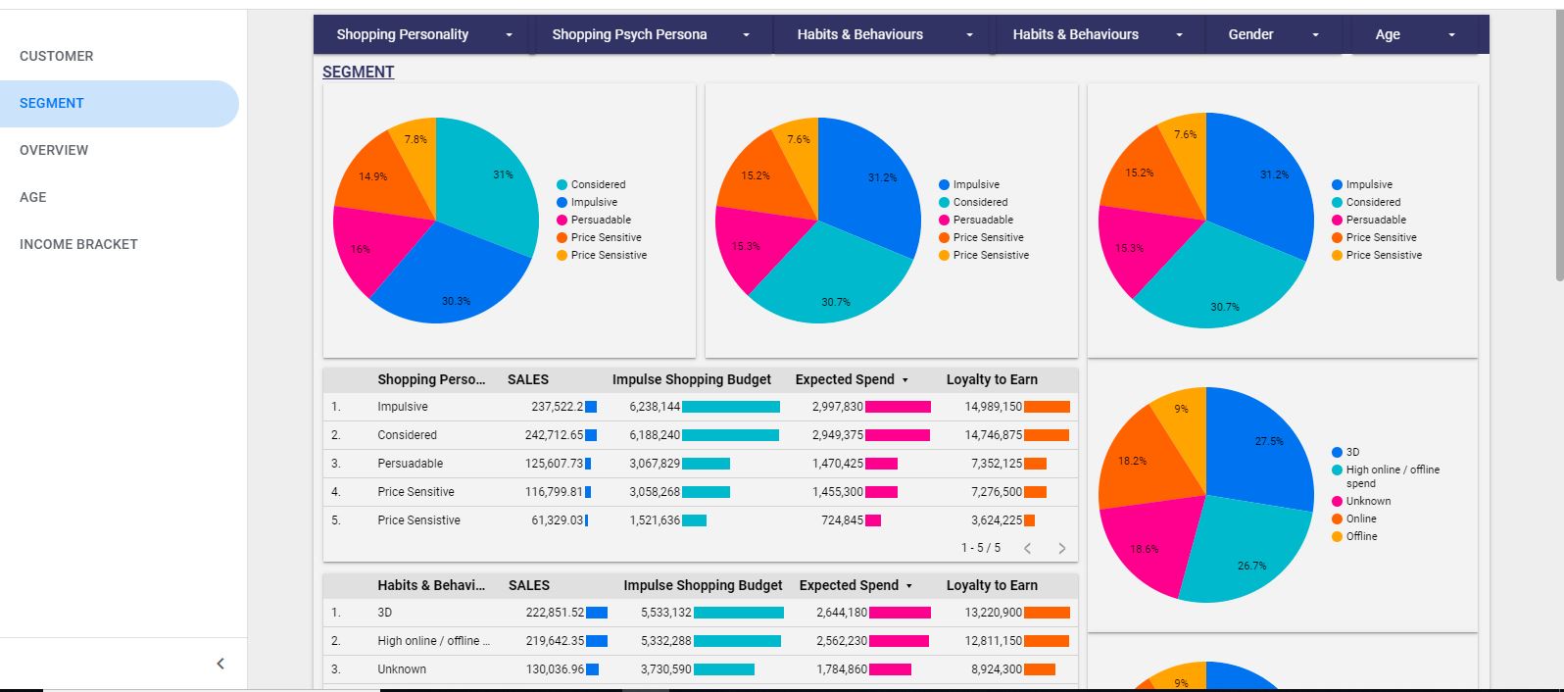
Task: Click the 1 - 5 / 5 pagination text
Action: point(981,548)
